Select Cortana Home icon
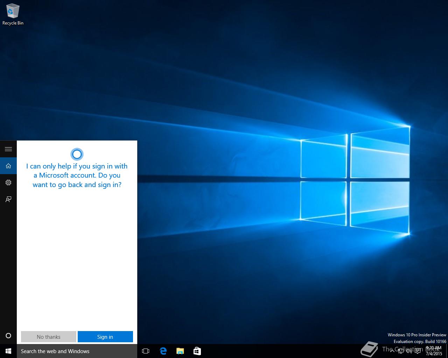Screen dimensions: 448x358 pyautogui.click(x=8, y=166)
